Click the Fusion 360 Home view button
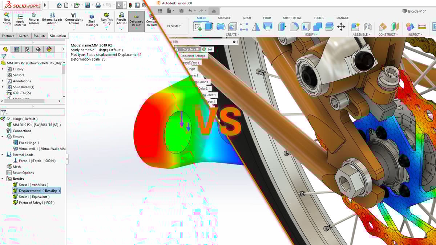 [214, 12]
